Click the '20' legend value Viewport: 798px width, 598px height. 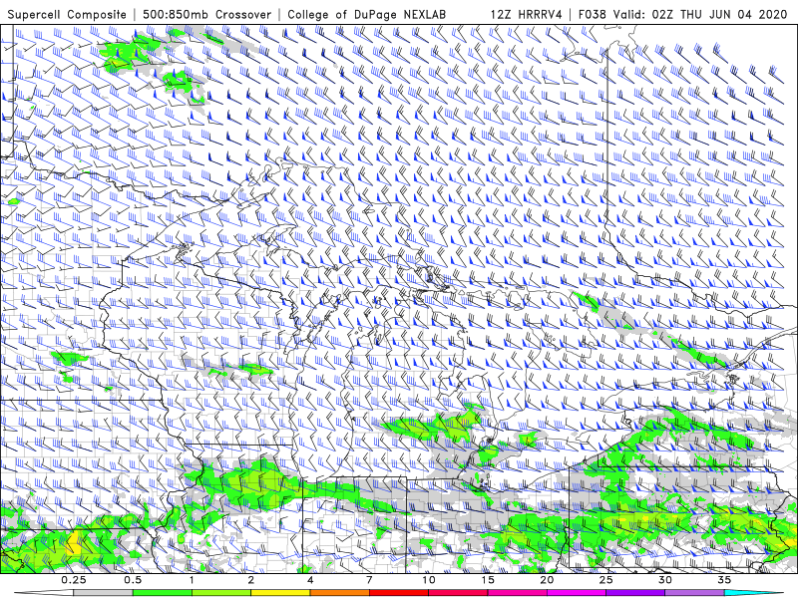pyautogui.click(x=547, y=580)
